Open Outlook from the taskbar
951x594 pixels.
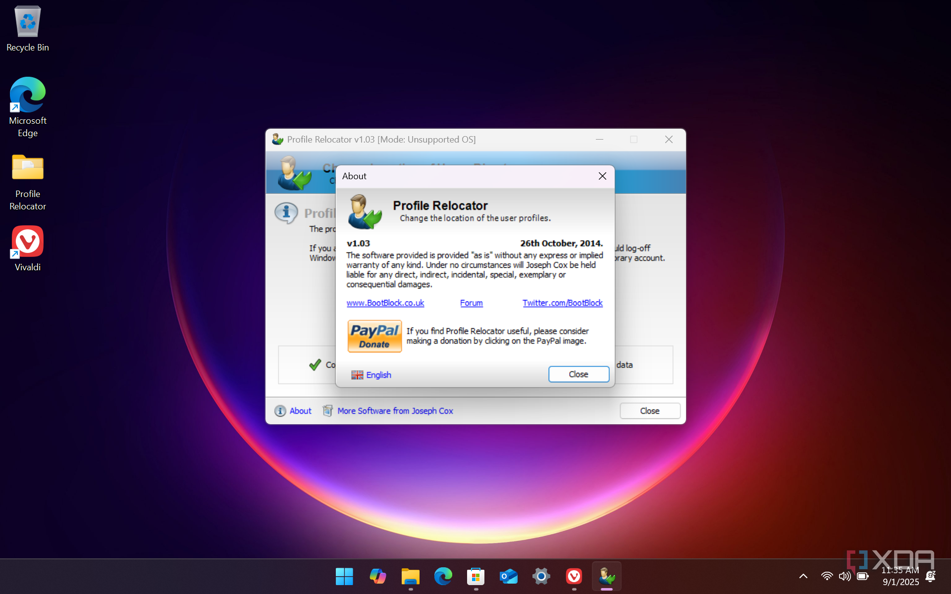click(x=508, y=576)
